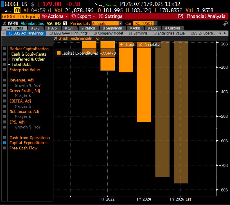
Task: Check the Cash from Operations box
Action: (5, 138)
